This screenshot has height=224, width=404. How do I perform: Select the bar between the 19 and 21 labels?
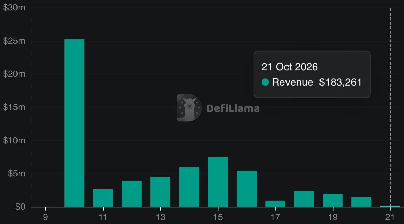pos(361,202)
